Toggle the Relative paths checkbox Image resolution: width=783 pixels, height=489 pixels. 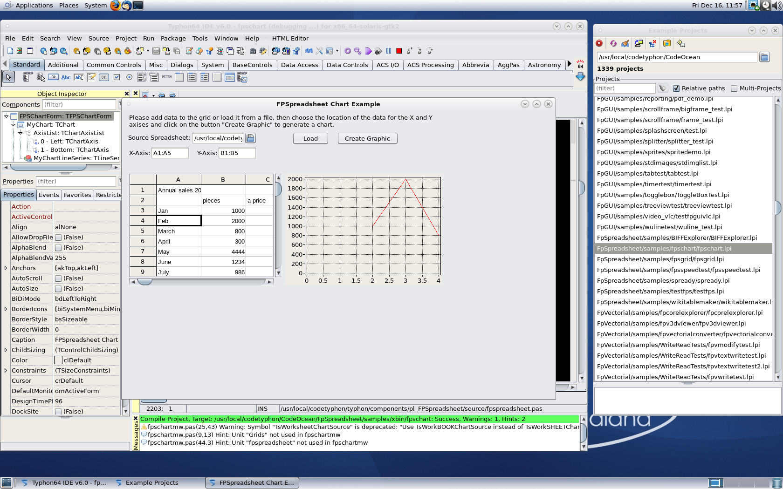pyautogui.click(x=676, y=88)
